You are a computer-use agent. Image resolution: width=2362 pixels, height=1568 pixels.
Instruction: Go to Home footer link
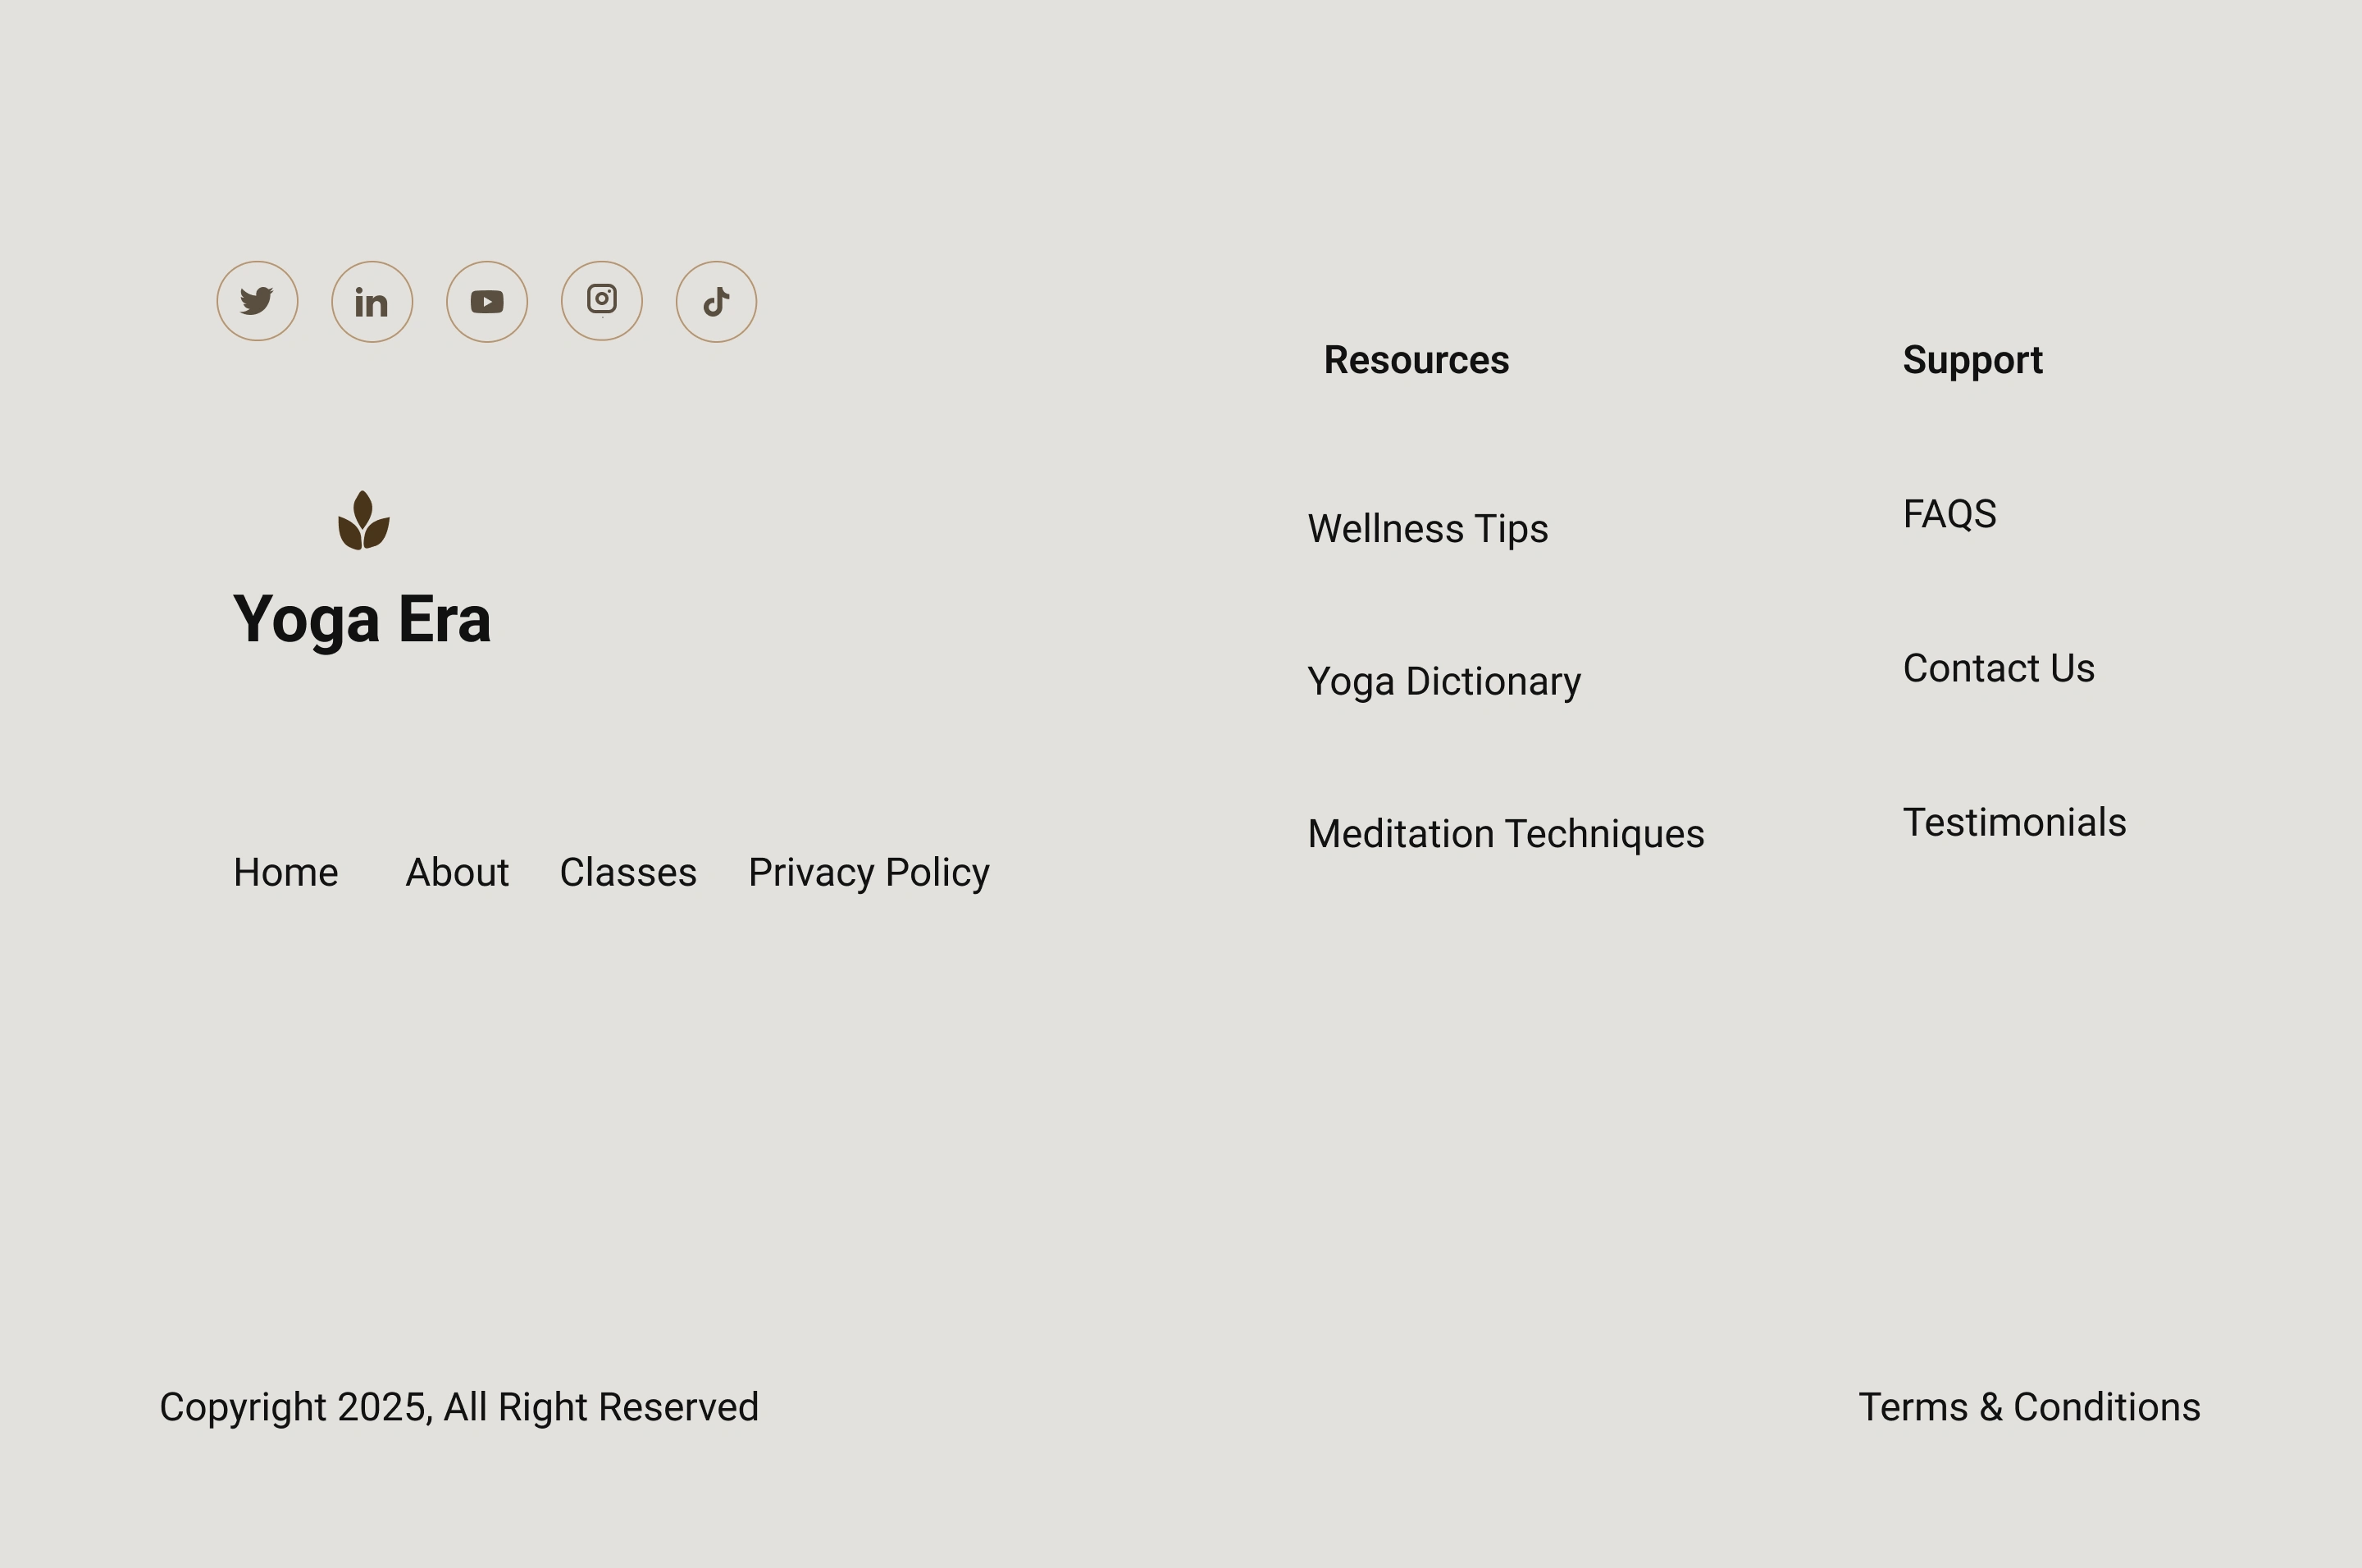286,873
